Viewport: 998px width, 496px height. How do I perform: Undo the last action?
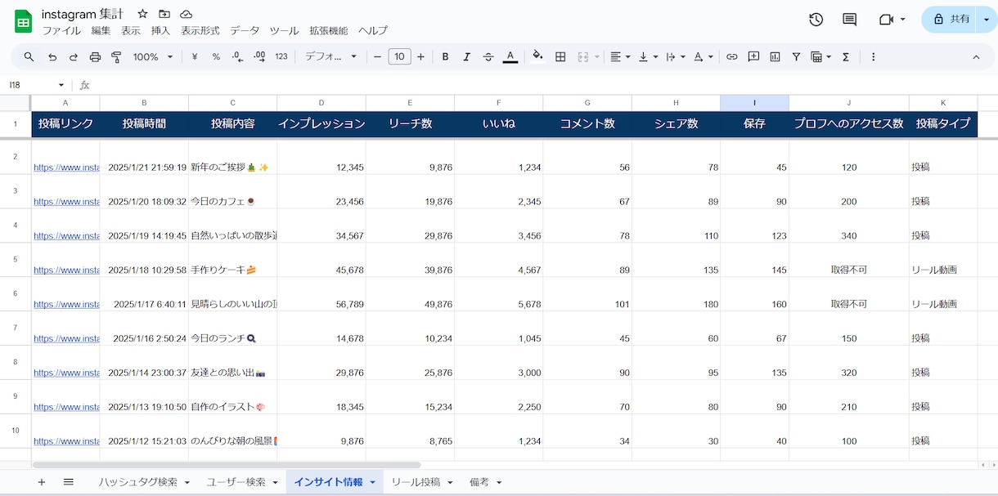[x=52, y=57]
